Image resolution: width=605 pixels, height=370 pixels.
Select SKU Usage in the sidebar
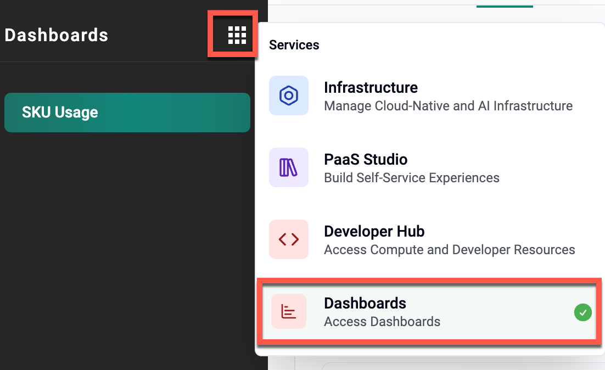pos(127,113)
